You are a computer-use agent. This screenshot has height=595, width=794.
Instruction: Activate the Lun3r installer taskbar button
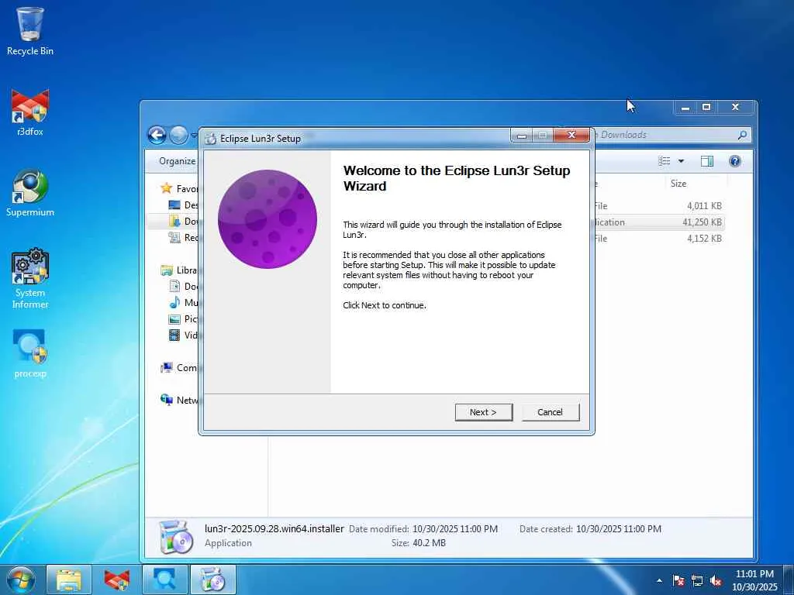click(x=212, y=580)
